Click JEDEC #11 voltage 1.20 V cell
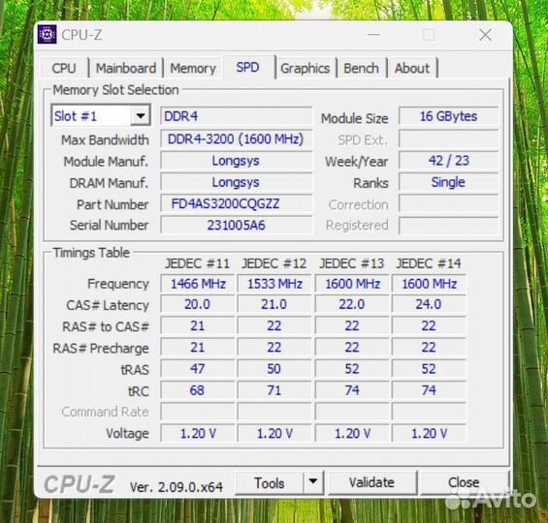Viewport: 548px width, 523px height. (x=198, y=434)
